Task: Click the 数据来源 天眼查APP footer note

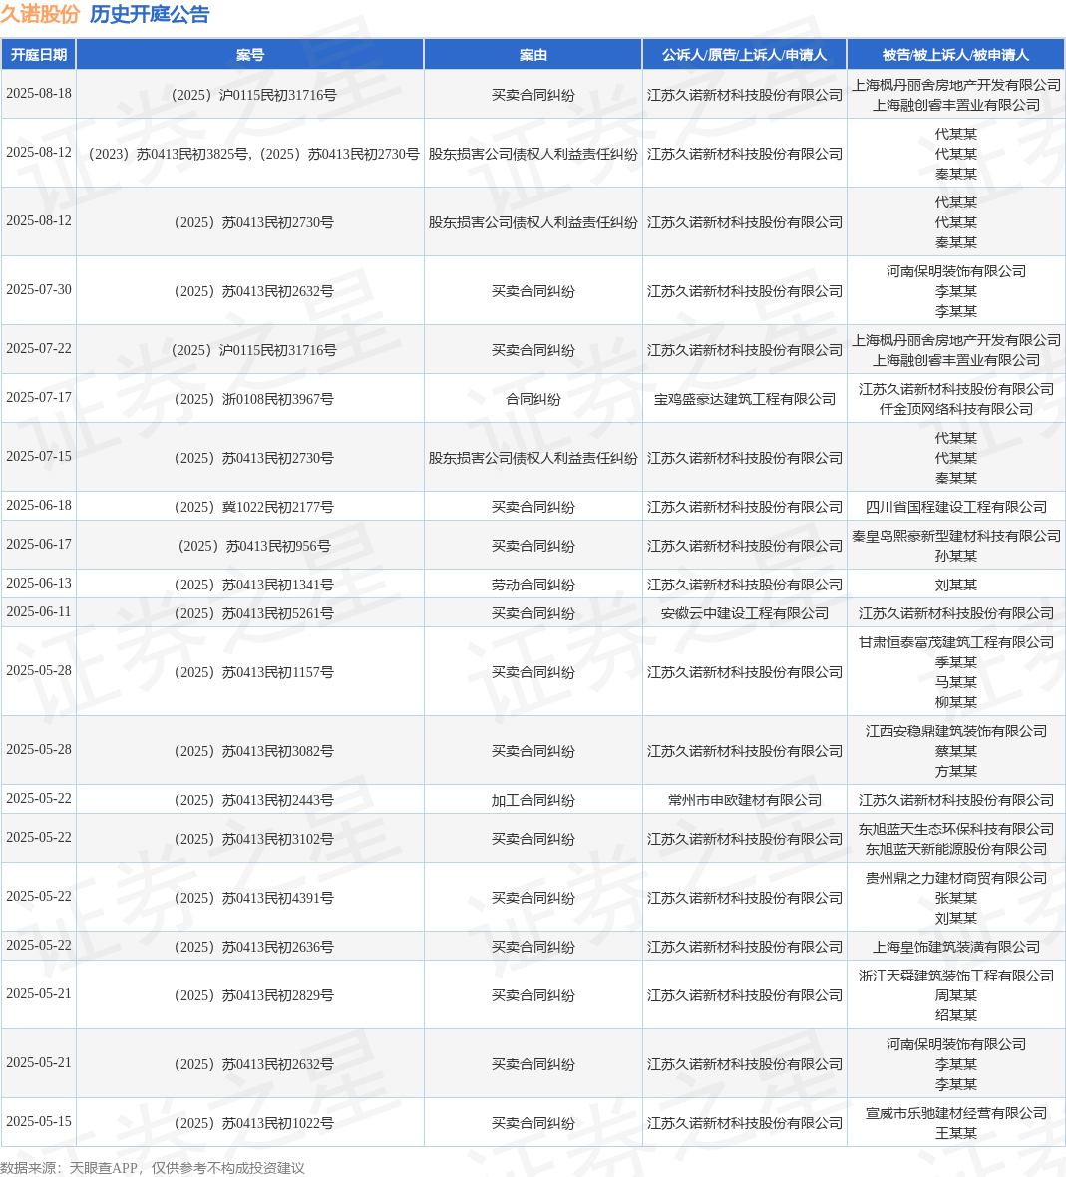Action: tap(153, 1168)
